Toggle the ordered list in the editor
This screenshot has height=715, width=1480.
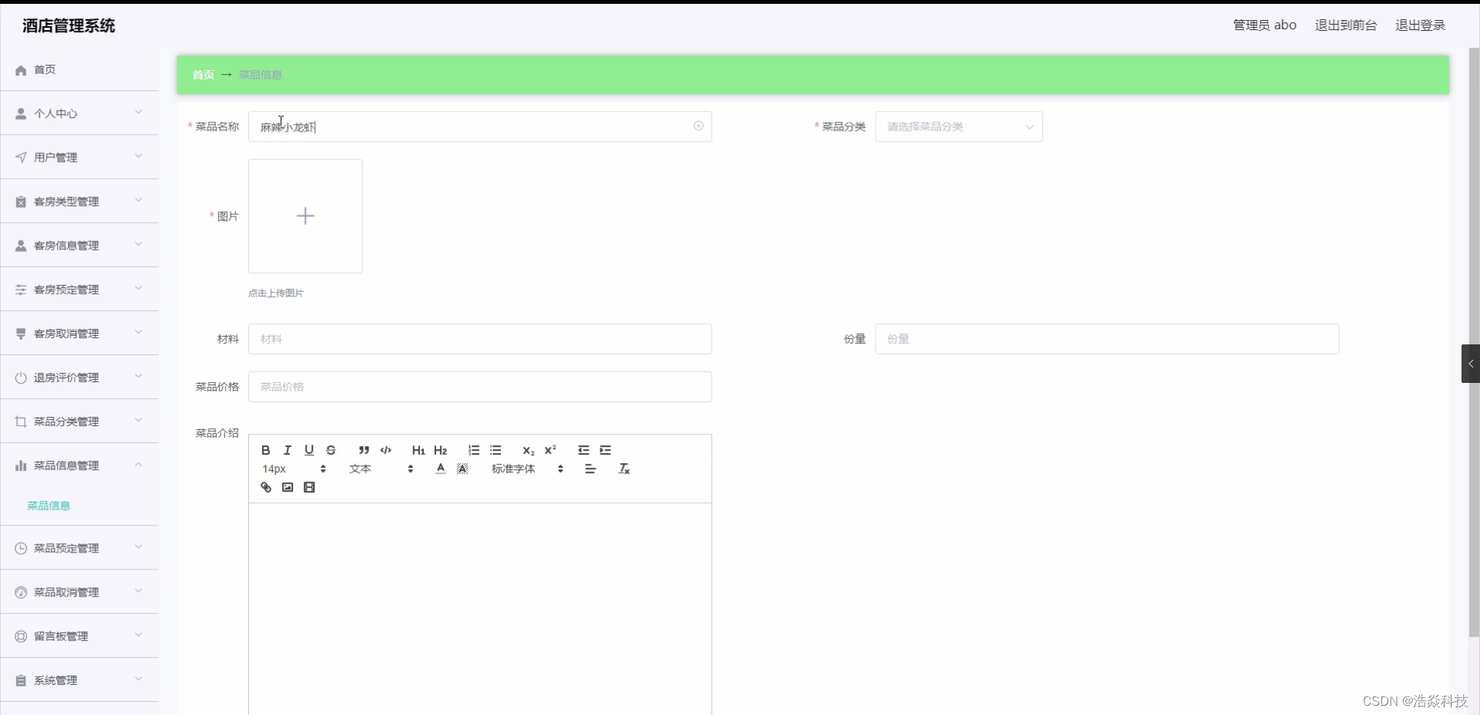tap(473, 450)
